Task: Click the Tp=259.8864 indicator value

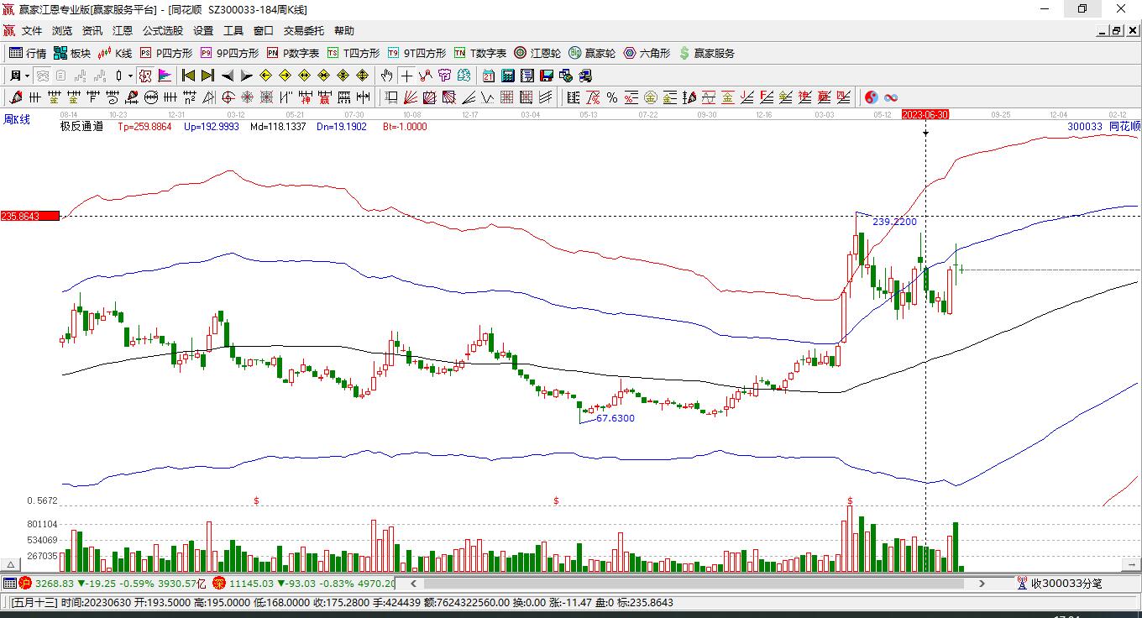Action: (x=144, y=127)
